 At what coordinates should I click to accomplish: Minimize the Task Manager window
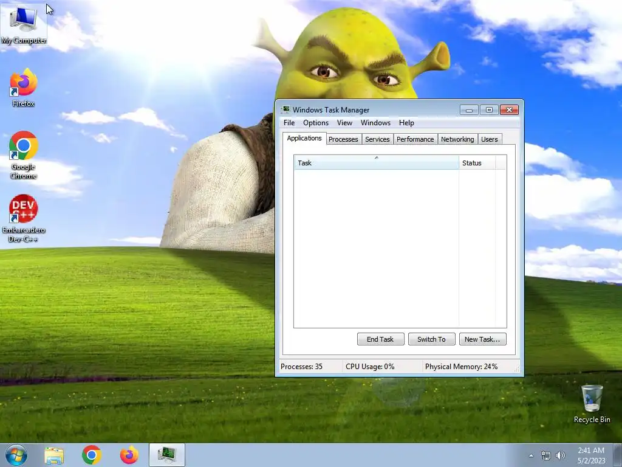point(469,110)
